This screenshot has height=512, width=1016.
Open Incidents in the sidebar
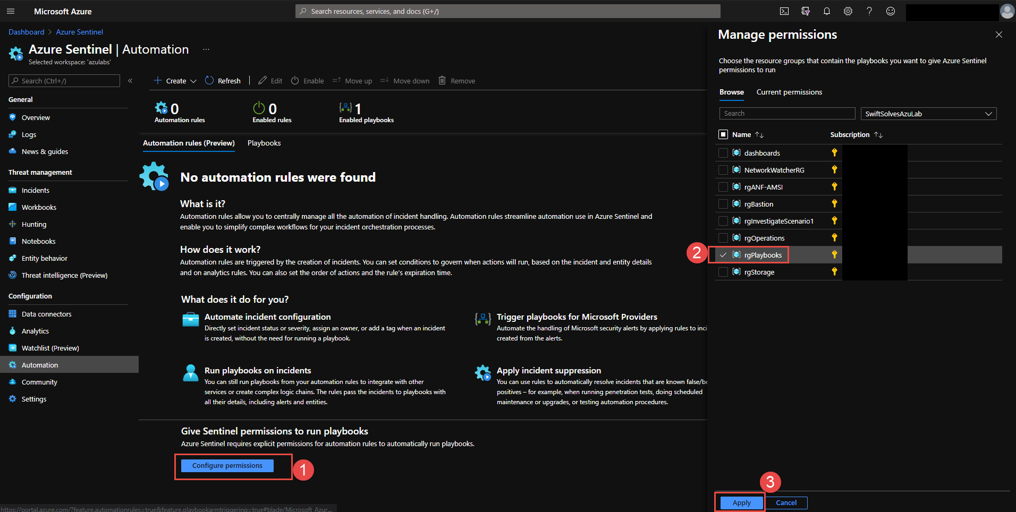(35, 191)
